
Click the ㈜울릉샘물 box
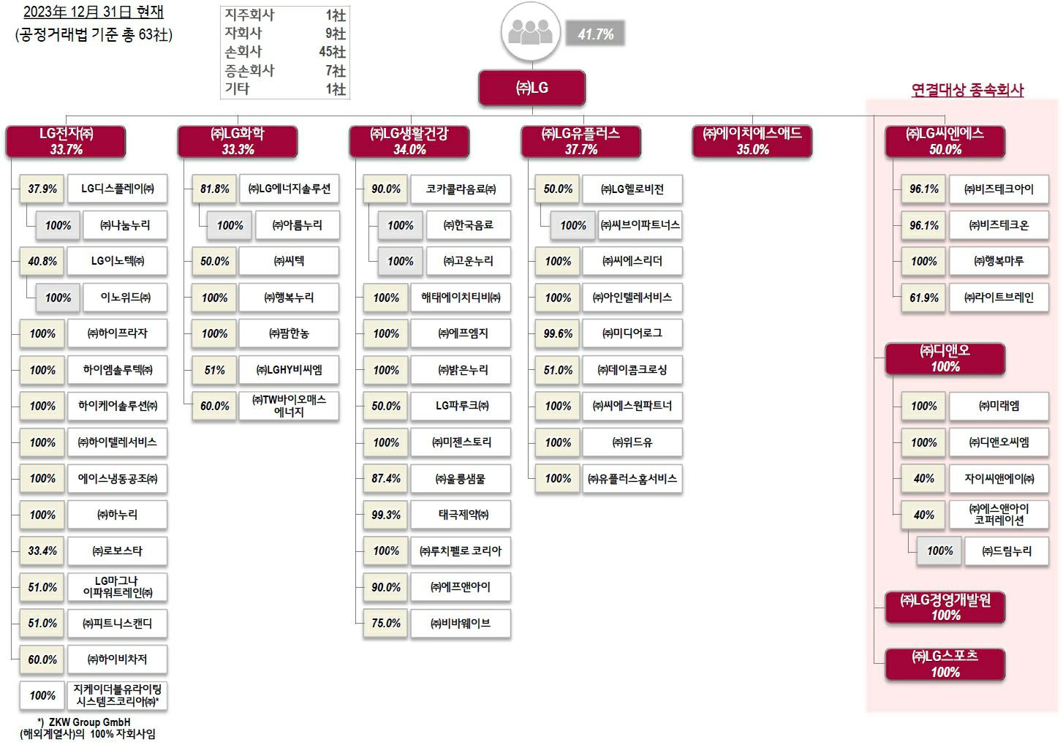(461, 479)
